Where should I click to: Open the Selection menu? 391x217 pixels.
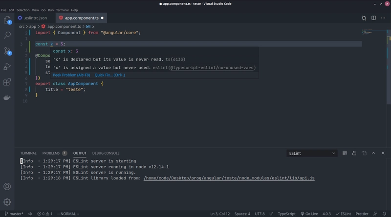23,10
